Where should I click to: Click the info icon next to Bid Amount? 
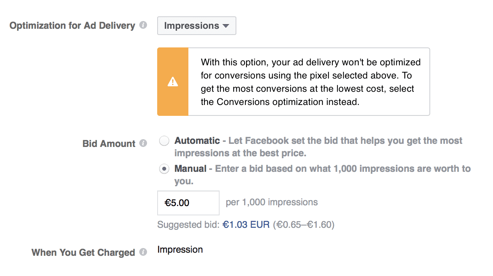tap(143, 143)
